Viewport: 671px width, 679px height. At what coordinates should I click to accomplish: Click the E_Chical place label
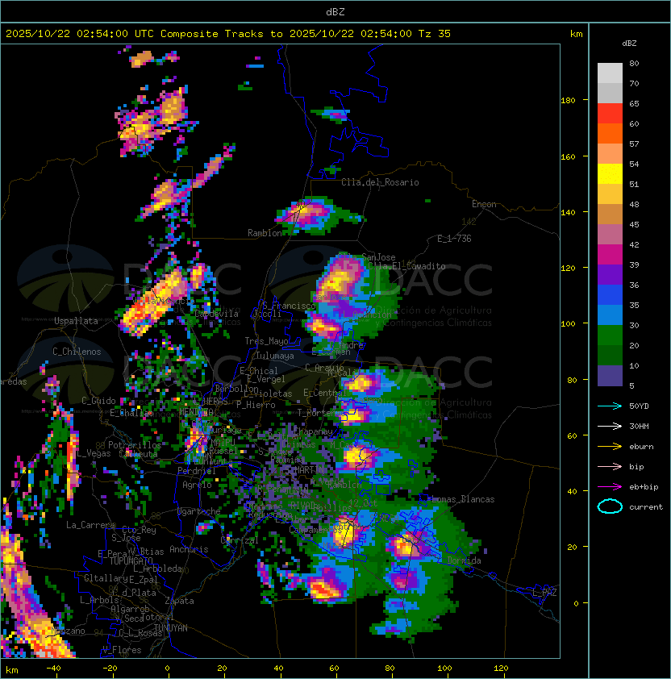click(259, 371)
